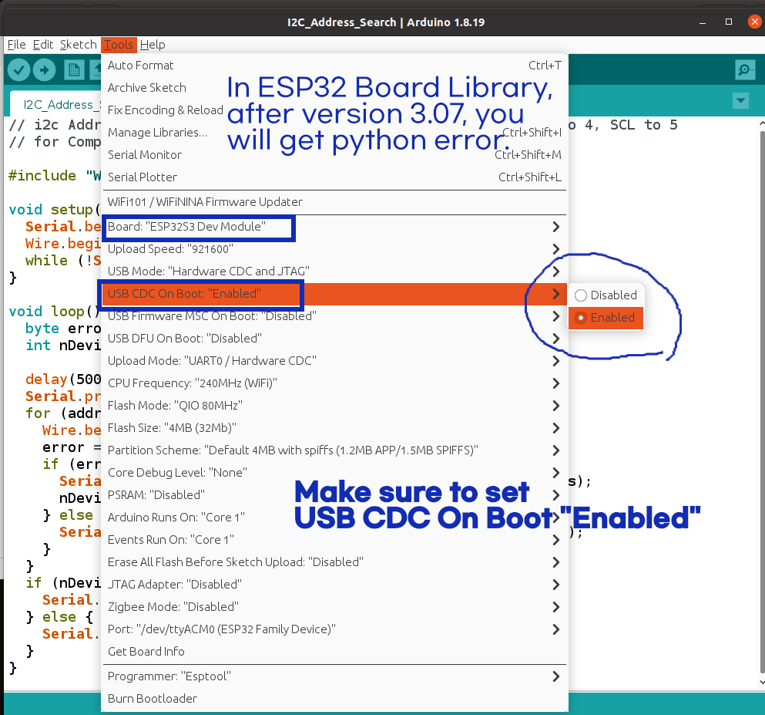This screenshot has height=715, width=765.
Task: Expand USB CDC On Boot submenu
Action: 334,294
